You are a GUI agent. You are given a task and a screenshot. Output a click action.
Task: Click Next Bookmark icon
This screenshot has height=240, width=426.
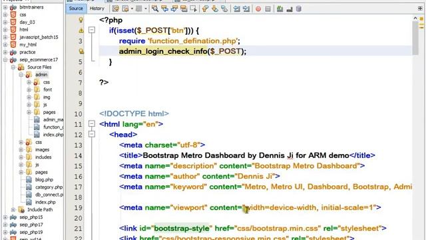coord(214,9)
